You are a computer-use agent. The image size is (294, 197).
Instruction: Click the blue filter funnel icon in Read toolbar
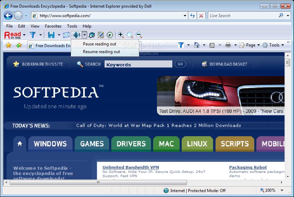[x=33, y=35]
